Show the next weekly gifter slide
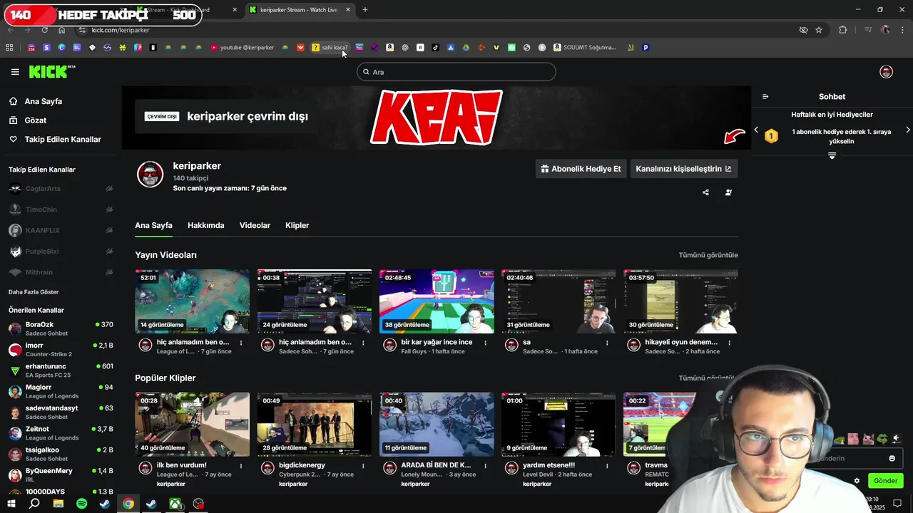Image resolution: width=913 pixels, height=513 pixels. tap(907, 130)
